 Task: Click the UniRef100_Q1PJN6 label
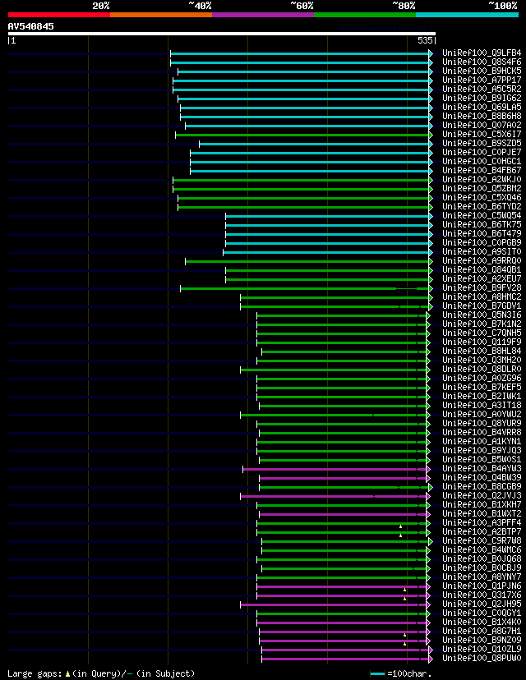pyautogui.click(x=482, y=586)
